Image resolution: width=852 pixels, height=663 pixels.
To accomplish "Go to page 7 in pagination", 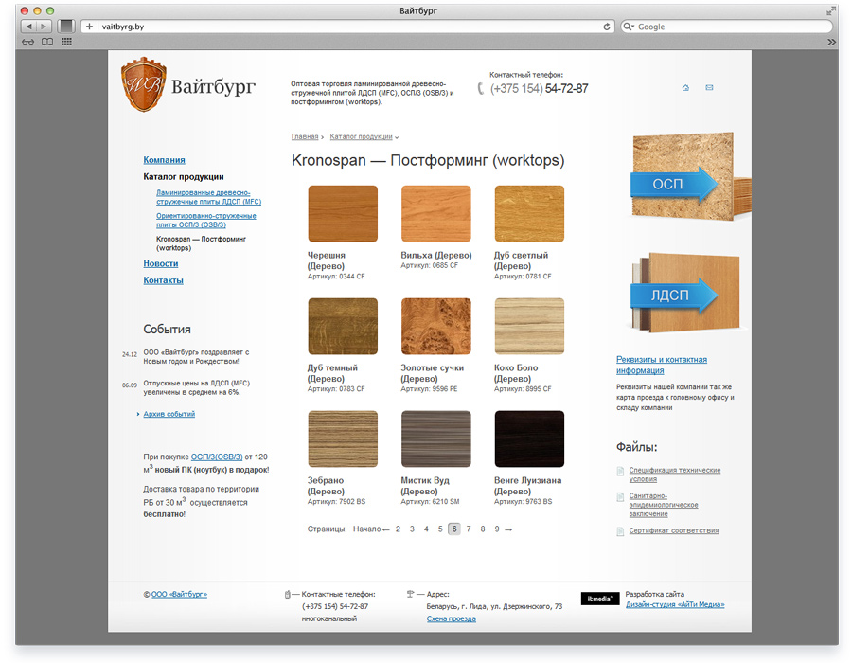I will 469,529.
